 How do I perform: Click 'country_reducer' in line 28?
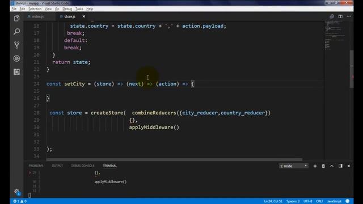click(243, 113)
